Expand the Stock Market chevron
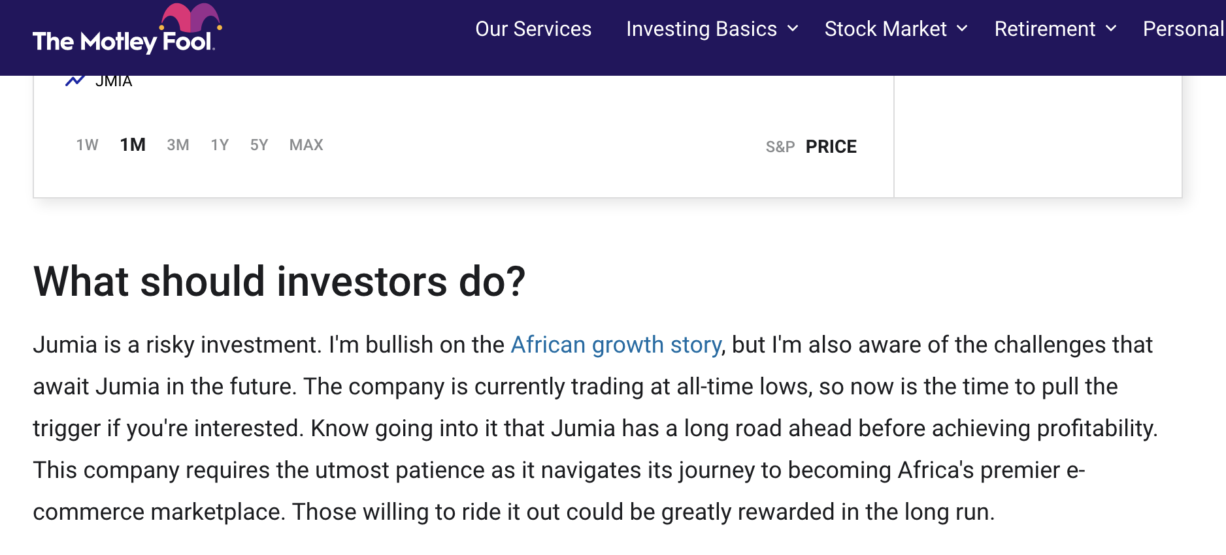Screen dimensions: 1226x555 pos(962,29)
